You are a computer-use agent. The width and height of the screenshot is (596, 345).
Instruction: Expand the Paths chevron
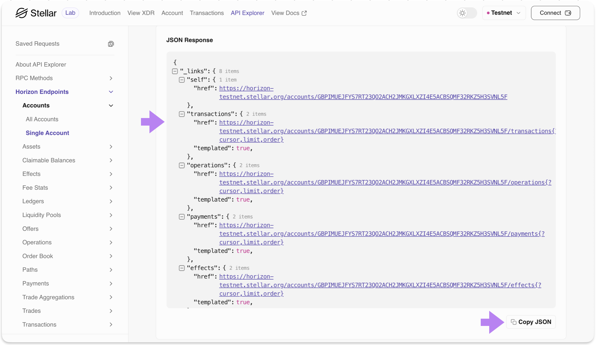(111, 270)
